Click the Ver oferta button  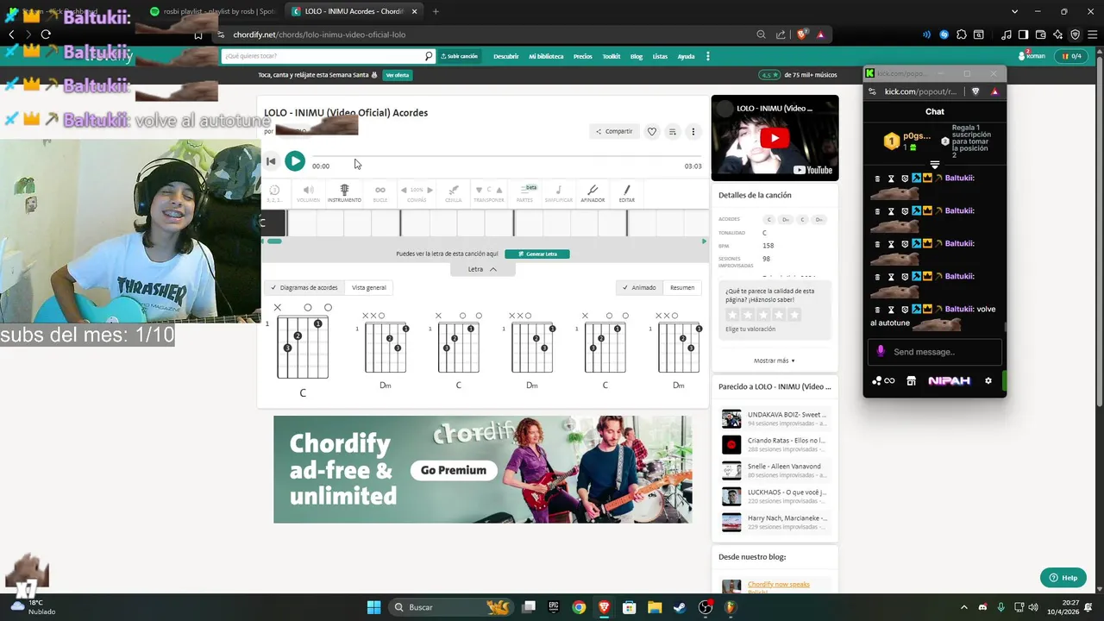pos(398,75)
